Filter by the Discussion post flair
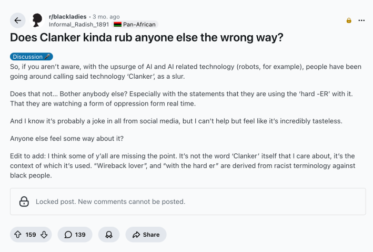The image size is (373, 252). click(31, 57)
